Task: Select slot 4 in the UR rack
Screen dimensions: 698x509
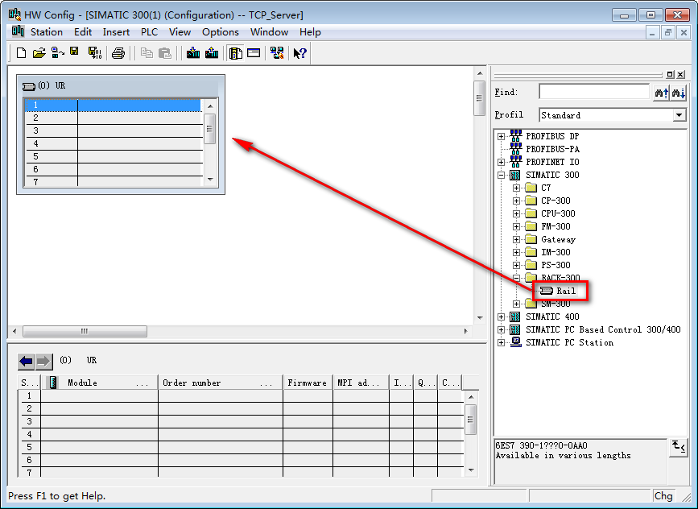Action: [x=114, y=144]
